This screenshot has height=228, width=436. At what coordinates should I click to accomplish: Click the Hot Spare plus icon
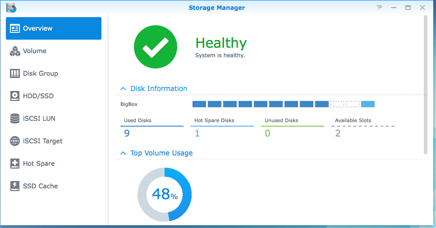(x=15, y=164)
